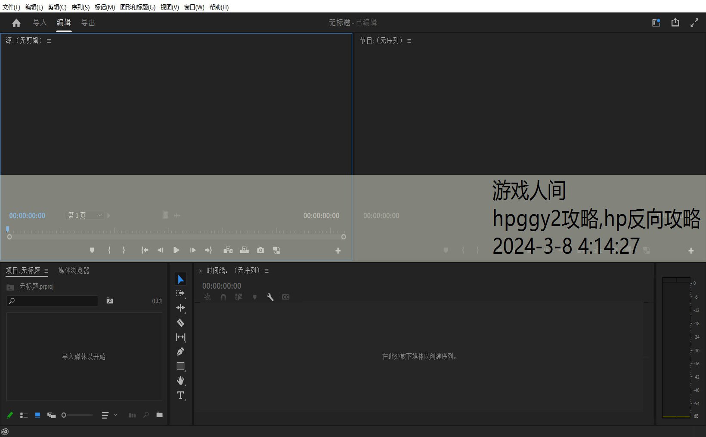Screen dimensions: 706x437
Task: Adjust the project thumbnail zoom slider
Action: (x=77, y=415)
